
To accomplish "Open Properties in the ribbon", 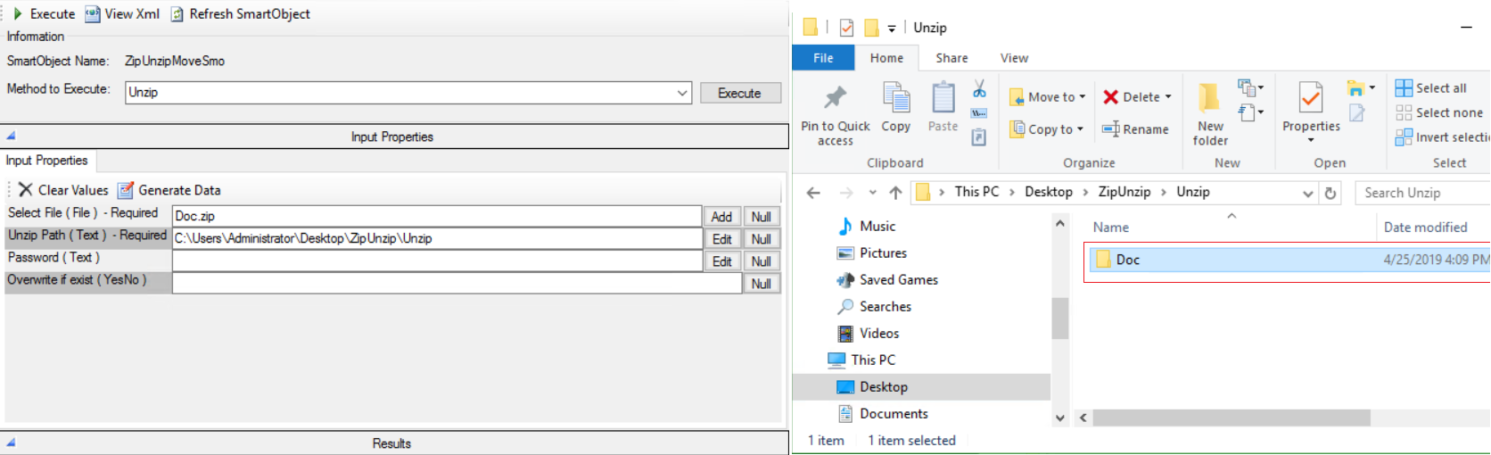I will point(1311,98).
